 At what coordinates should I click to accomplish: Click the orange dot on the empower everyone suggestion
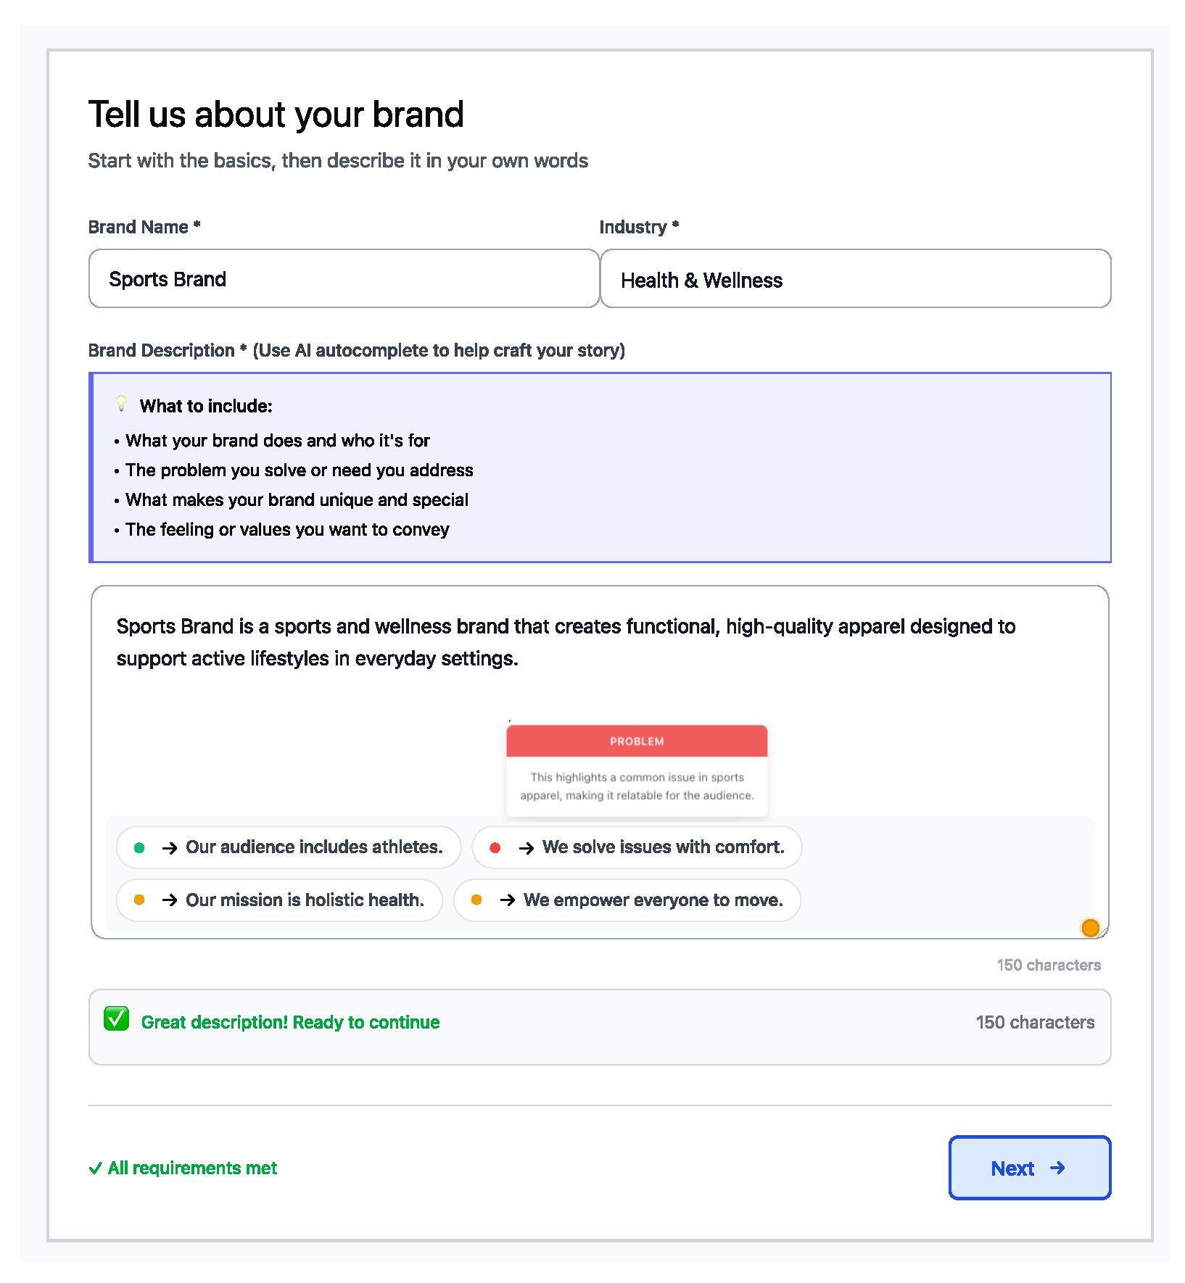pos(476,900)
